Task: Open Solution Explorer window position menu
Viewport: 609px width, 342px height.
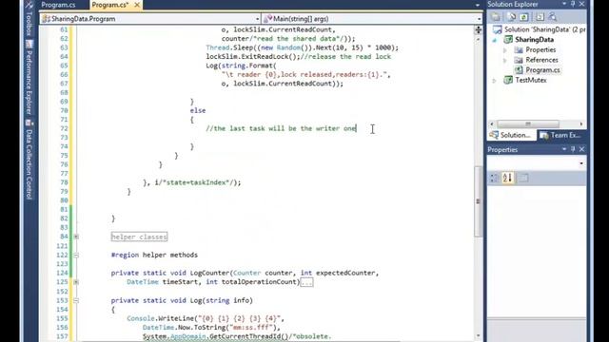Action: (x=564, y=4)
